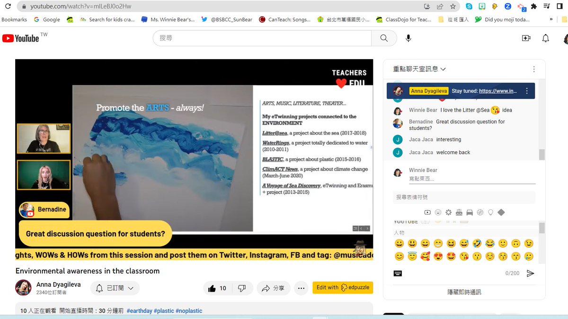The image size is (568, 319).
Task: Open the Create video camera icon
Action: point(526,38)
